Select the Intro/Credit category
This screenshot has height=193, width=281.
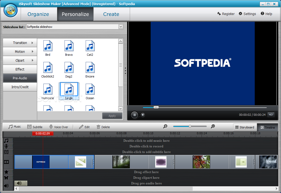pyautogui.click(x=20, y=87)
